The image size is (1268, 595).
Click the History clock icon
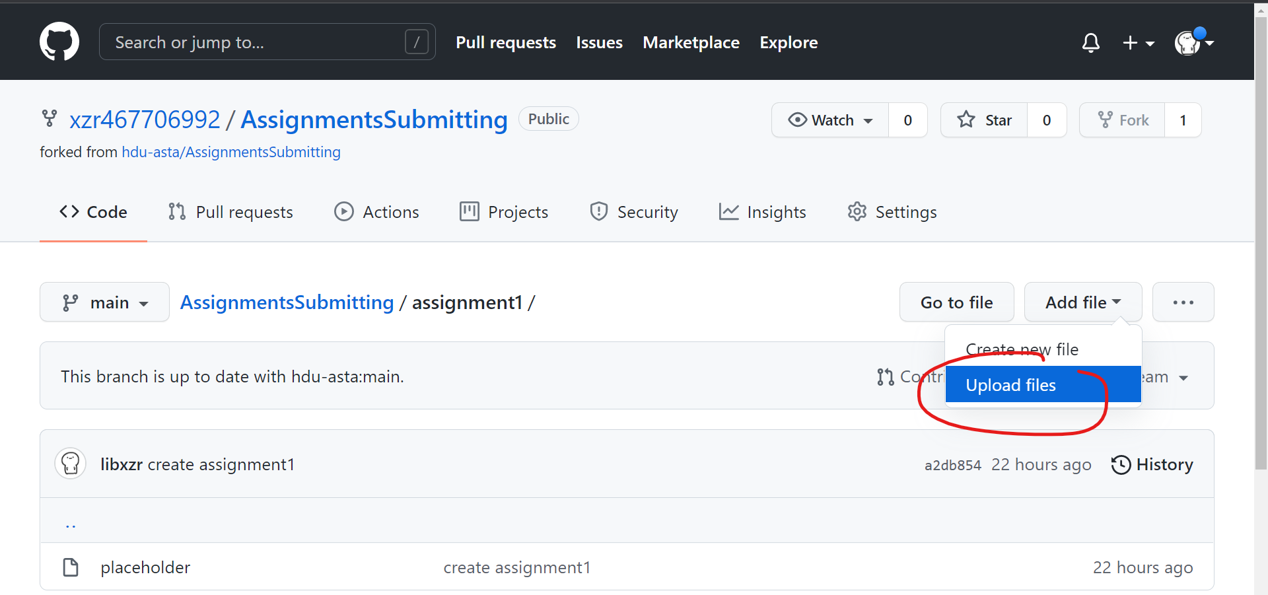1121,465
